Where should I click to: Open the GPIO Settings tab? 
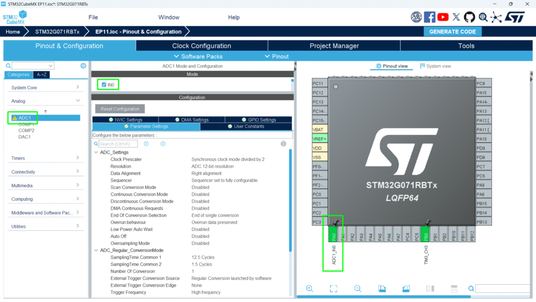pos(258,120)
